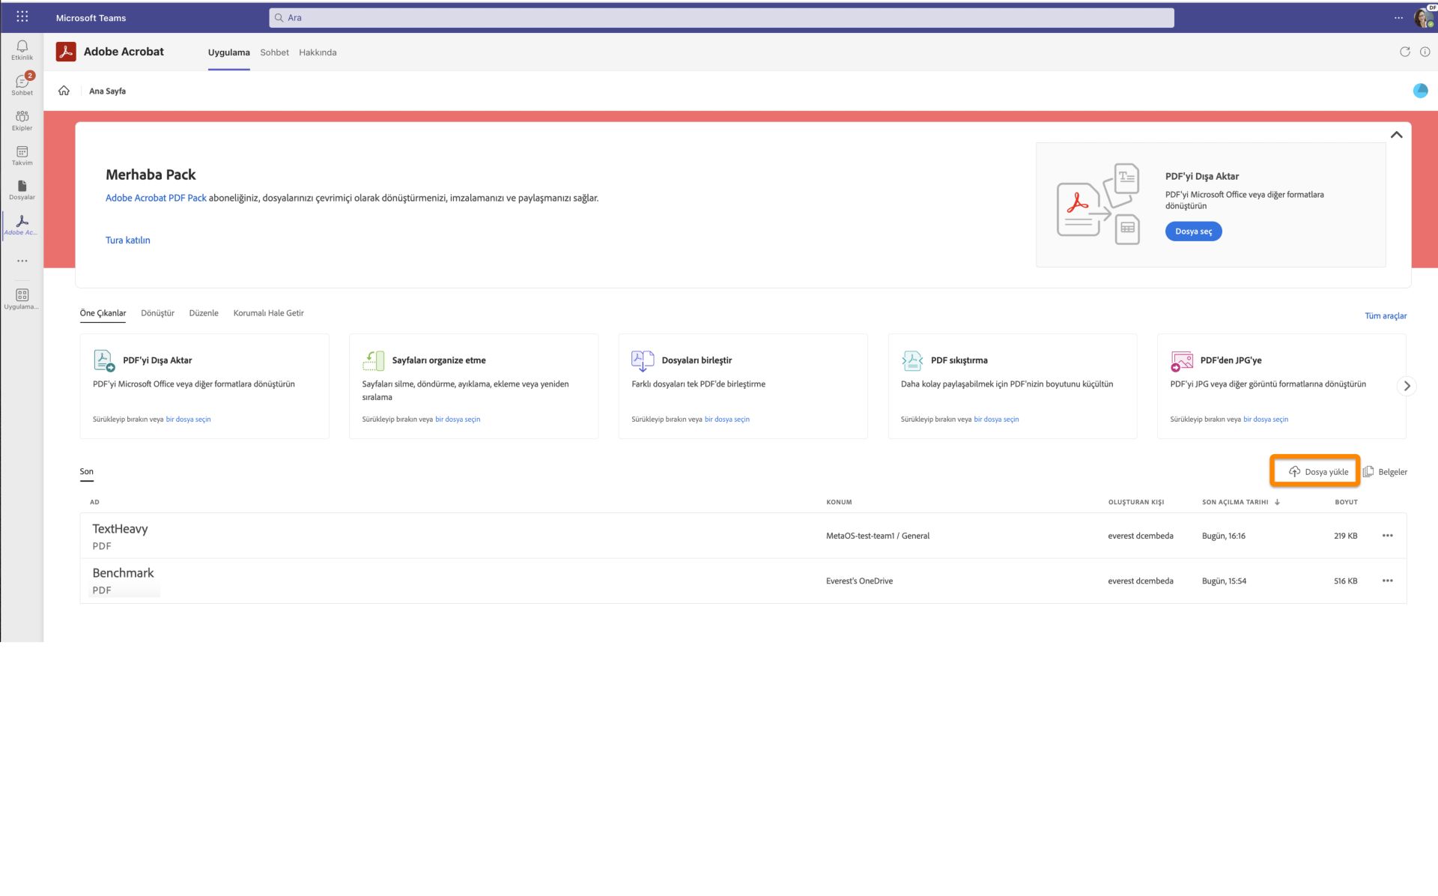Switch to Uygulama tab
Image resolution: width=1438 pixels, height=896 pixels.
pyautogui.click(x=228, y=52)
